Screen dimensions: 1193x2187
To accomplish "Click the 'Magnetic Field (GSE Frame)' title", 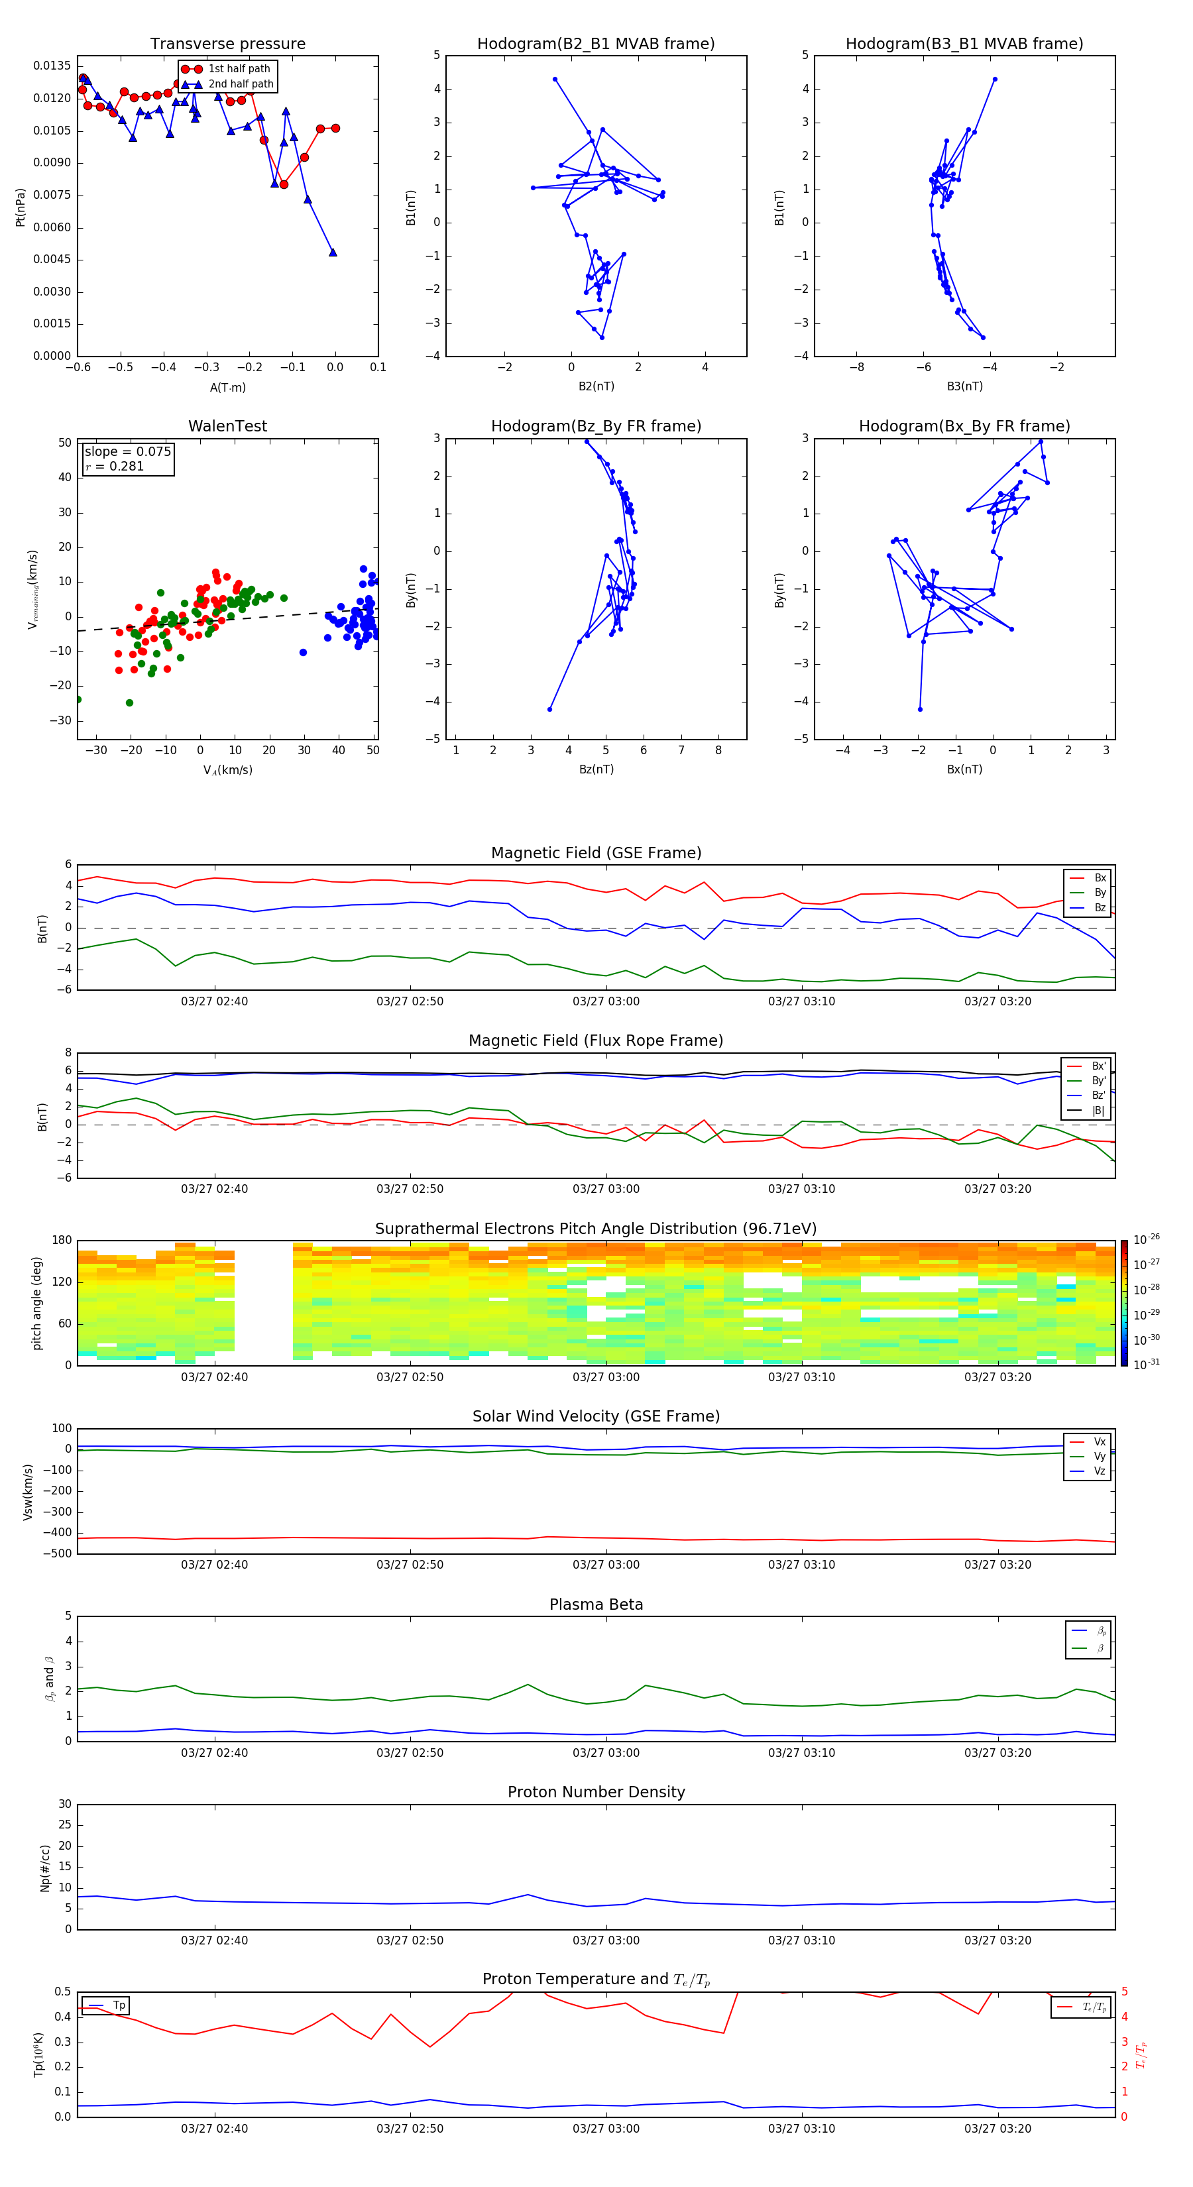I will (x=596, y=853).
